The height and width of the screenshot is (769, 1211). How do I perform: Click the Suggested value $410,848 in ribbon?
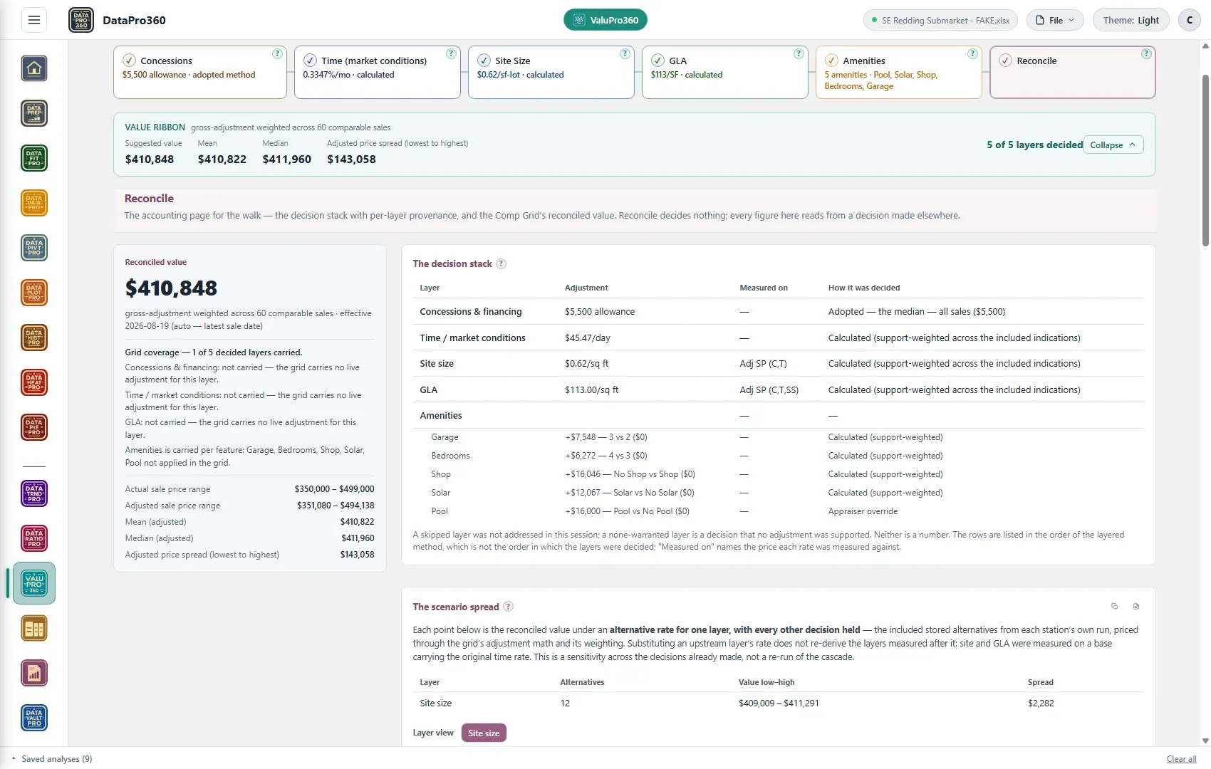tap(150, 159)
